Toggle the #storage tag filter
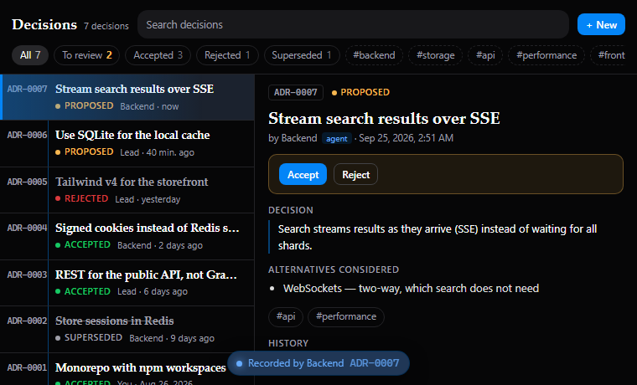The image size is (637, 385). pyautogui.click(x=436, y=55)
